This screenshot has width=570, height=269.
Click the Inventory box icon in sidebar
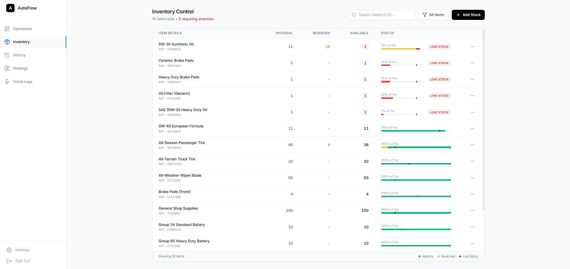(x=7, y=42)
